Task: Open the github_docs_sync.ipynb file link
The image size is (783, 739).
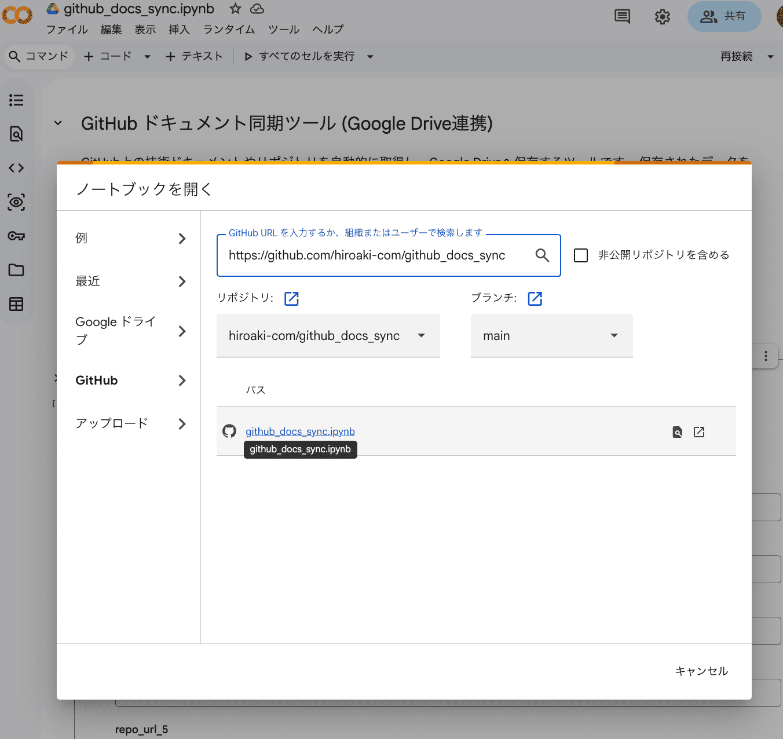Action: [300, 431]
